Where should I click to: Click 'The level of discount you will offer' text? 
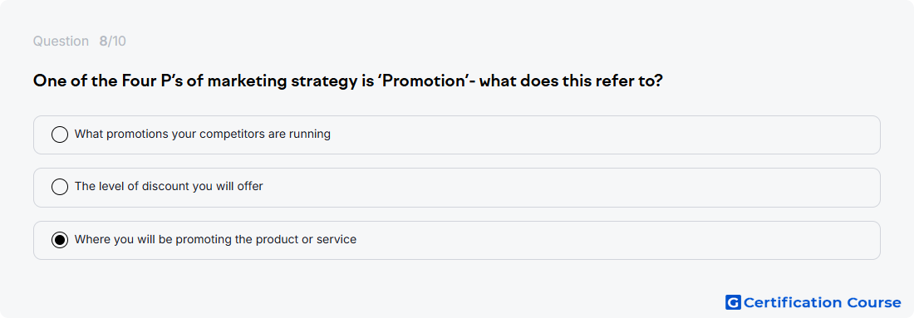[169, 186]
